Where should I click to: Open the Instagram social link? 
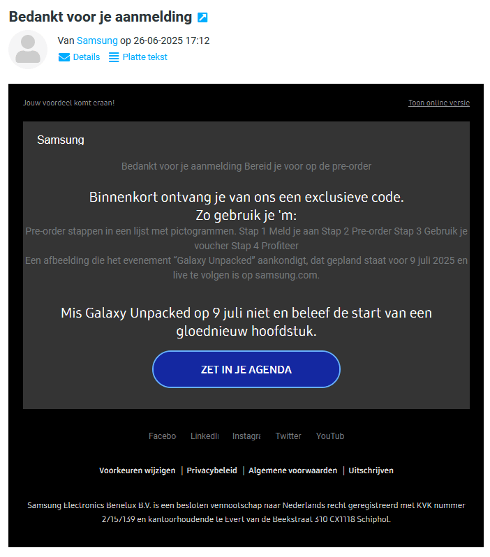pos(246,436)
